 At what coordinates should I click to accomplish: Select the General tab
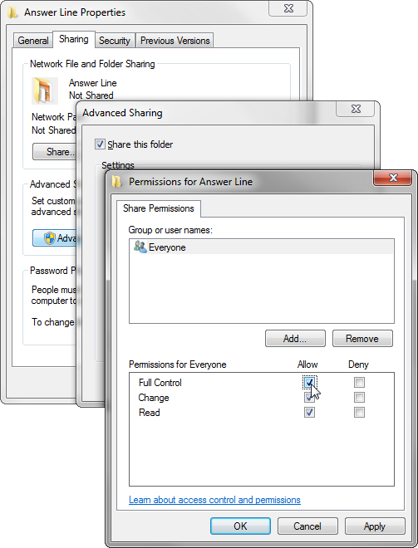(x=33, y=41)
